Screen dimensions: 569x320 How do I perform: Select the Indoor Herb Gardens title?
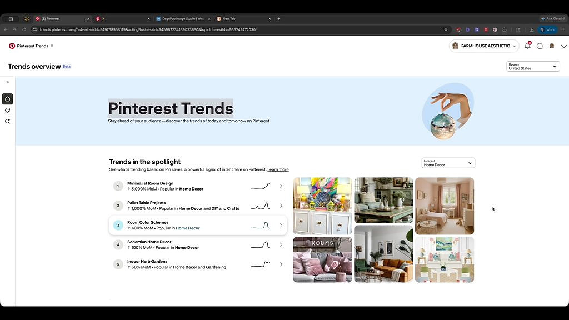point(147,261)
